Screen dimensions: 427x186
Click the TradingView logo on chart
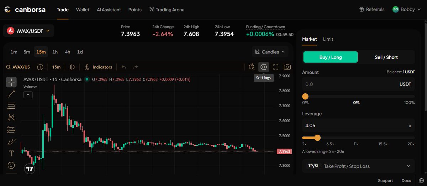coord(30,169)
